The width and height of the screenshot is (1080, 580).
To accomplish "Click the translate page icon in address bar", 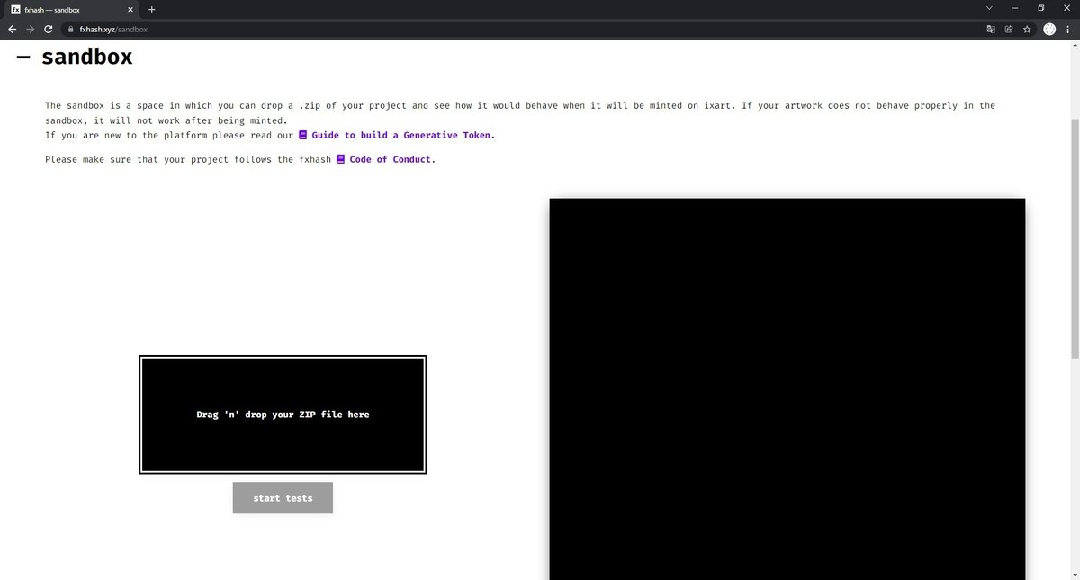I will [x=991, y=29].
